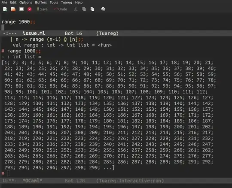Click the -:--- status flags of issue.ml
Viewport: 232px width, 188px height.
coord(10,33)
